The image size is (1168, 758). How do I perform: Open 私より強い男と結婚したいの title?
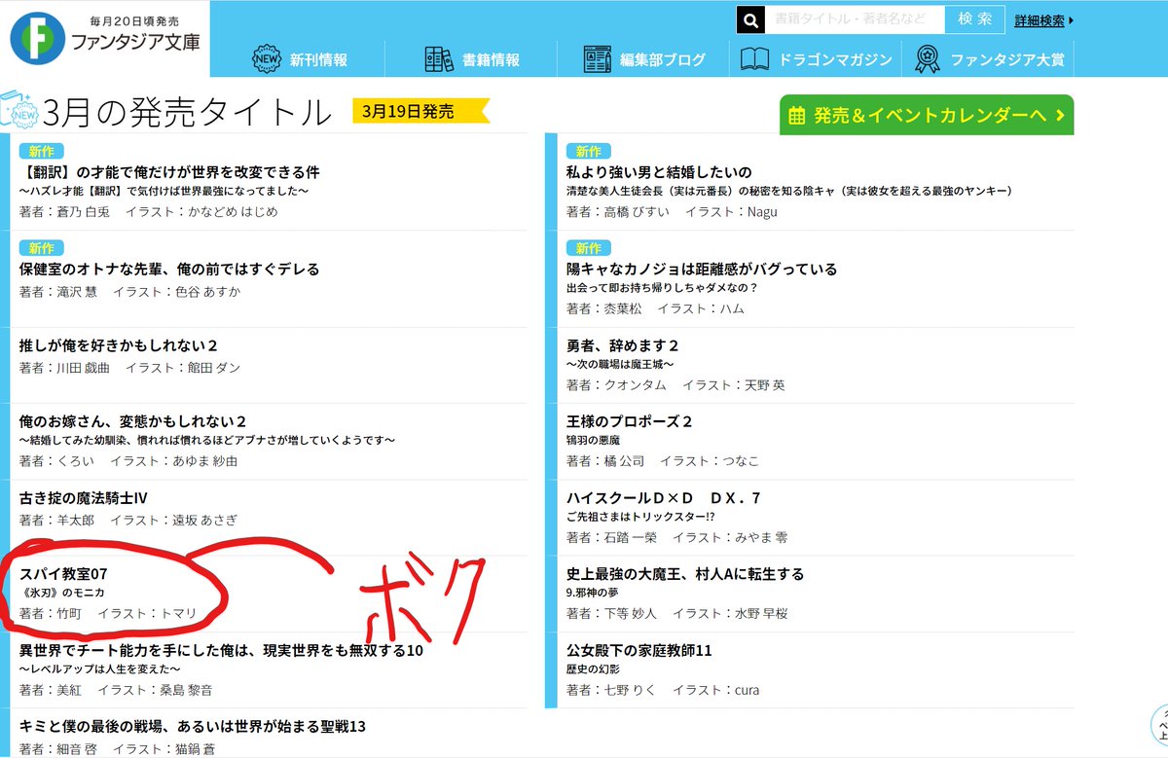[659, 172]
